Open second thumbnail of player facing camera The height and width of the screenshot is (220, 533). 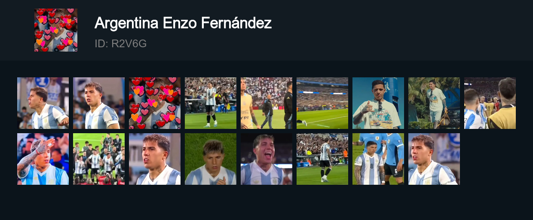click(x=99, y=103)
